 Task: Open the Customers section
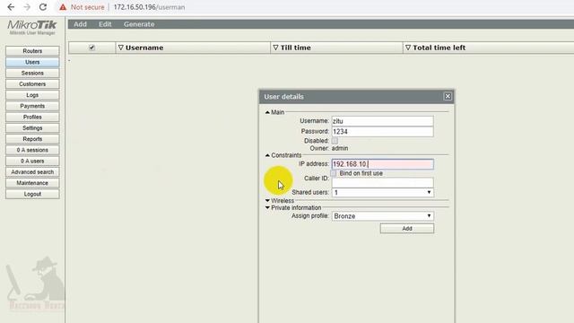32,83
